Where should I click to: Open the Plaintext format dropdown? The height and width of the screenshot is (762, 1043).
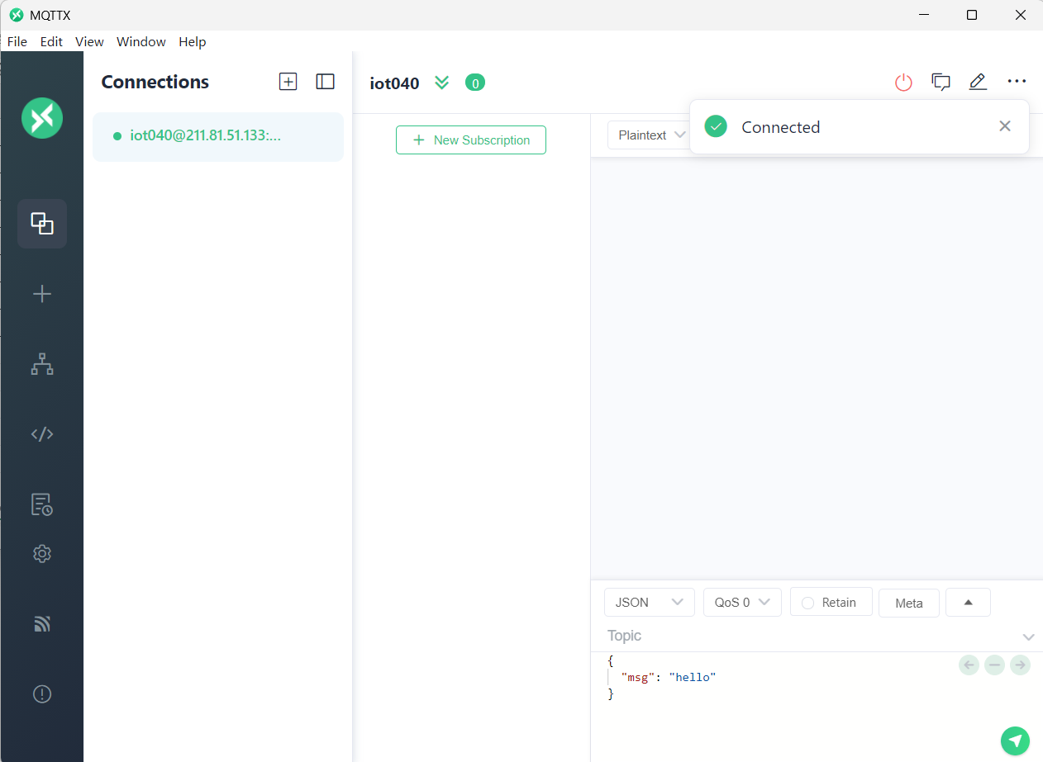(649, 135)
